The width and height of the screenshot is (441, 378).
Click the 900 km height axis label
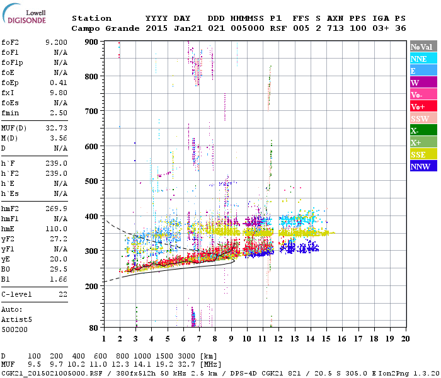(91, 42)
